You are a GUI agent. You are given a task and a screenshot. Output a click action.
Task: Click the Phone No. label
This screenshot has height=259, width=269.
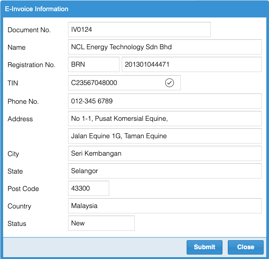pos(23,102)
